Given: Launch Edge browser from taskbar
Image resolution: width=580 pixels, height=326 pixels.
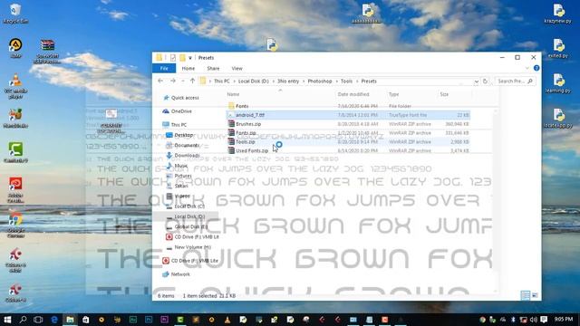Looking at the screenshot, I should point(54,320).
